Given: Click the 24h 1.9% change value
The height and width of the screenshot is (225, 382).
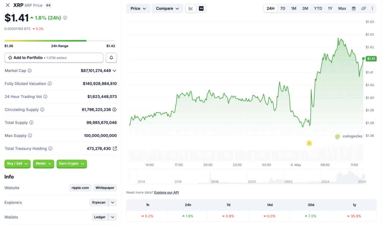Looking at the screenshot, I should 188,216.
